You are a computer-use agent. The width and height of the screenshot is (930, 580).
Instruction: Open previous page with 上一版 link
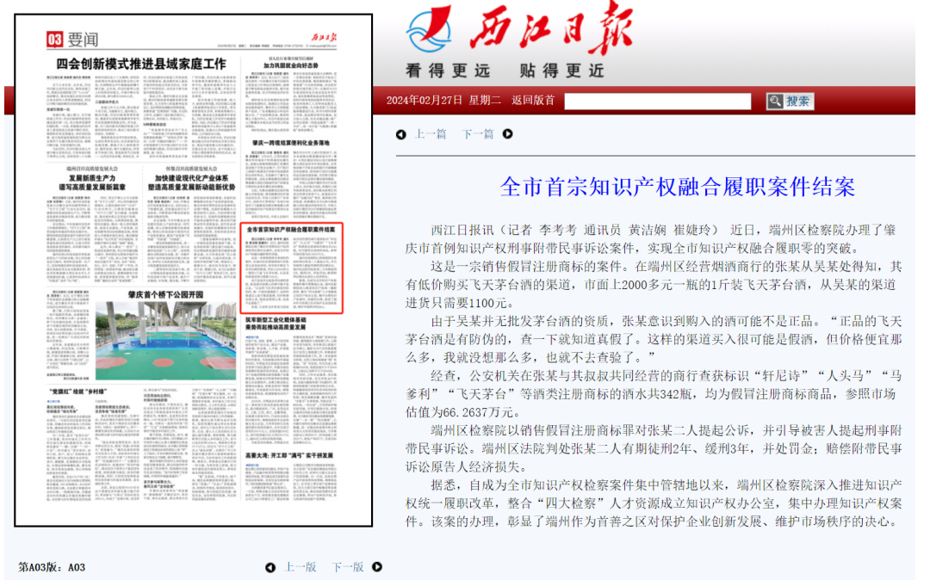(301, 567)
